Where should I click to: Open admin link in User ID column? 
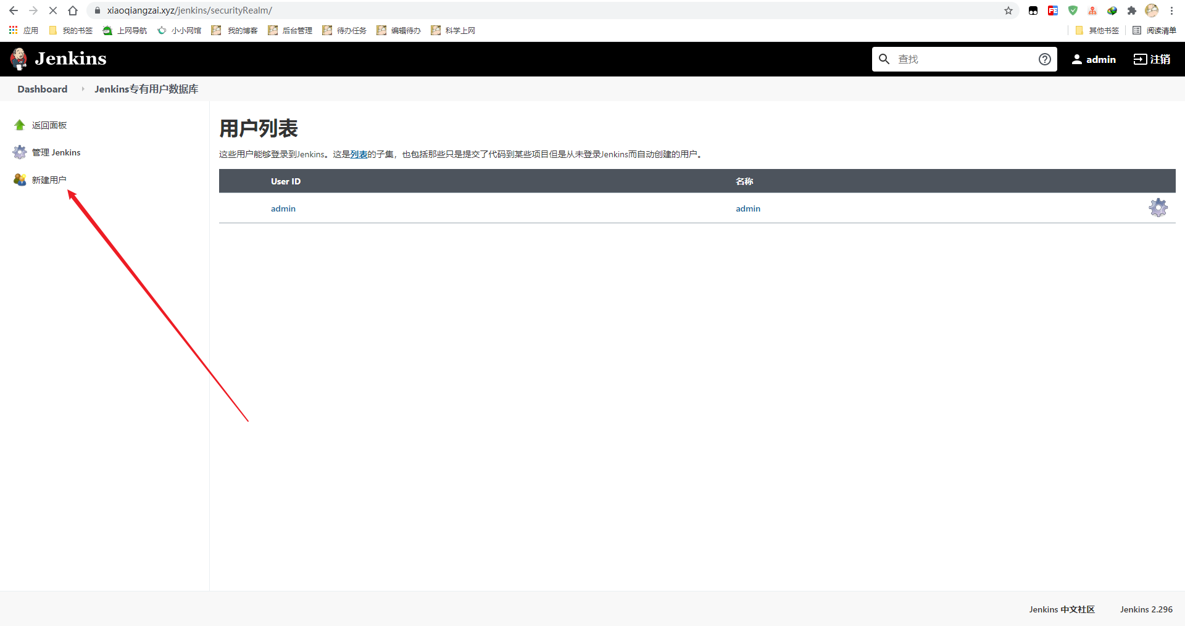[283, 208]
